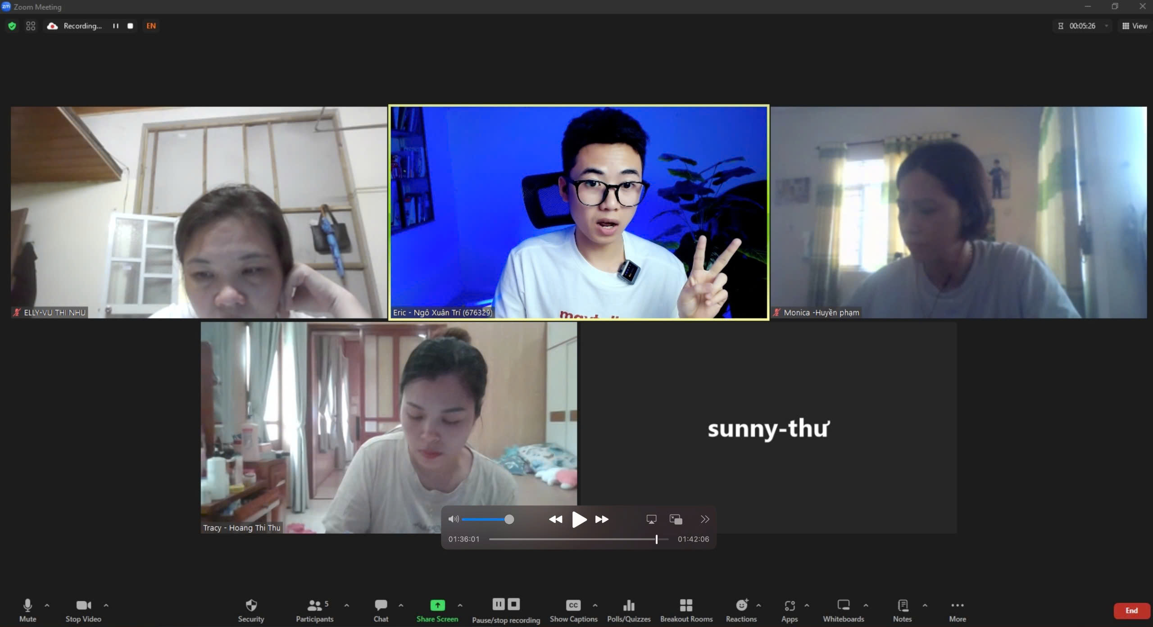
Task: Stop the cloud recording in top bar
Action: pyautogui.click(x=130, y=26)
